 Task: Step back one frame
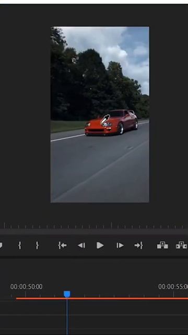81,245
